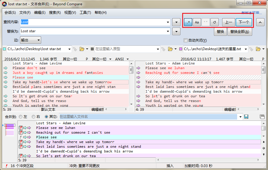This screenshot has height=170, width=268.
Task: Open the output file name dropdown arrow
Action: pos(240,117)
